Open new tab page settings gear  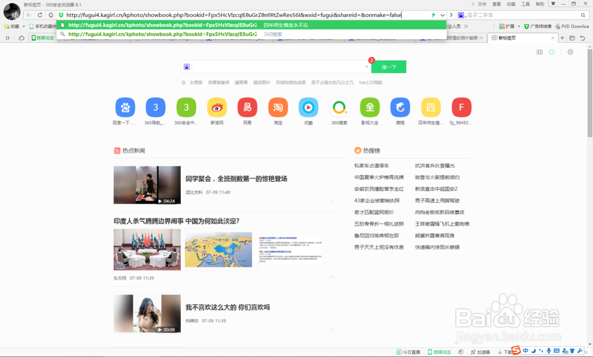(570, 52)
